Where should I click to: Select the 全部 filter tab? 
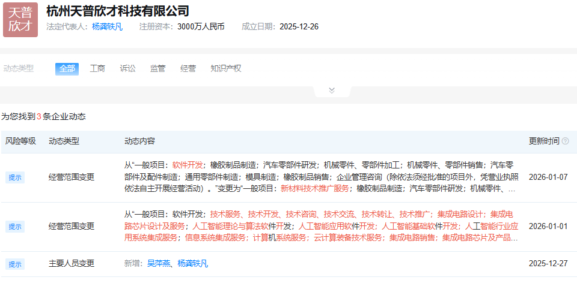point(67,68)
